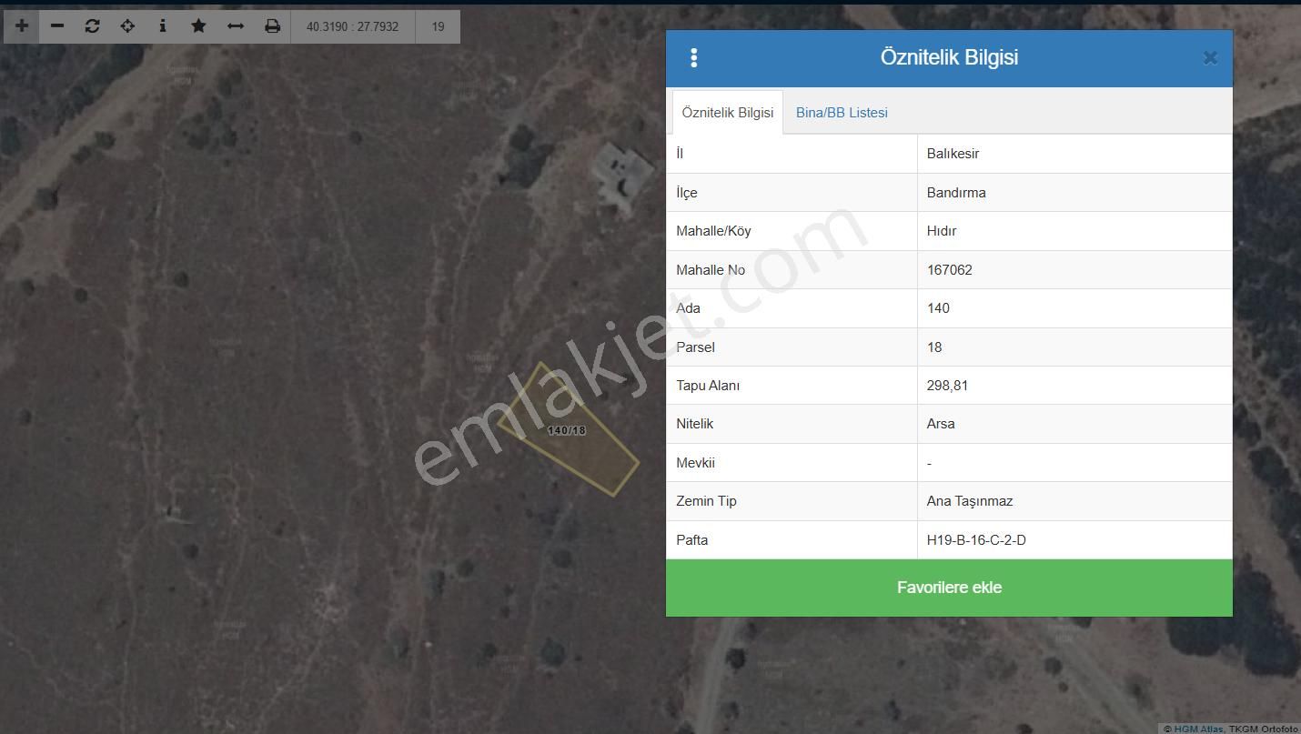Image resolution: width=1301 pixels, height=734 pixels.
Task: Open the HGM Atlas attribution link
Action: 1198,729
